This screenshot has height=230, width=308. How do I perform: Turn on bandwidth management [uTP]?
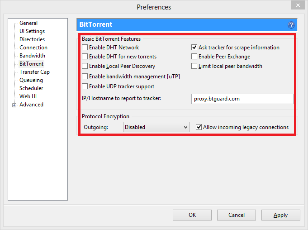click(85, 77)
